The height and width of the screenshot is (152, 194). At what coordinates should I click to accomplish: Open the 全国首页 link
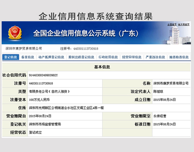click(172, 24)
